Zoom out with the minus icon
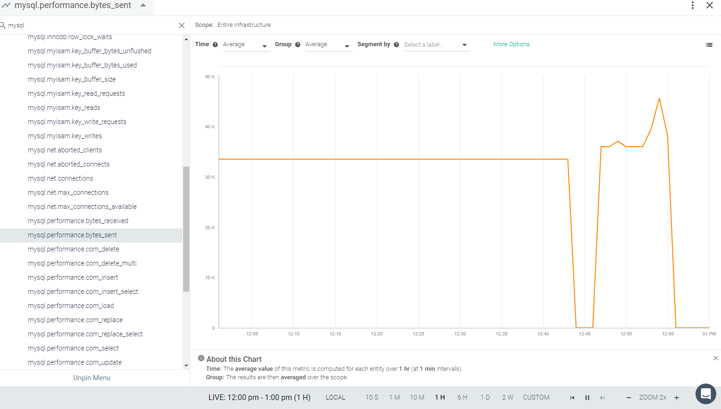The width and height of the screenshot is (721, 409). click(629, 398)
